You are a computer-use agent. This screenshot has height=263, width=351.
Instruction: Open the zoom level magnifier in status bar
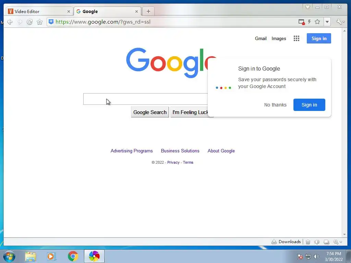pyautogui.click(x=336, y=242)
